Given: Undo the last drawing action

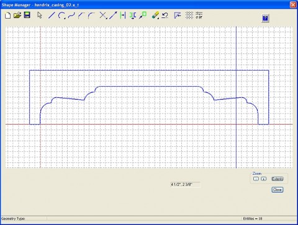Looking at the screenshot, I should [x=165, y=15].
